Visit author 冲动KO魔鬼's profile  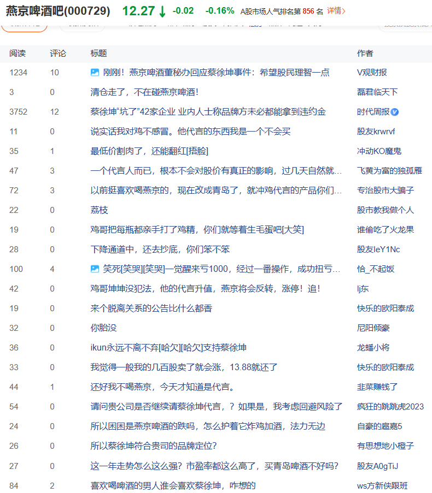[379, 151]
